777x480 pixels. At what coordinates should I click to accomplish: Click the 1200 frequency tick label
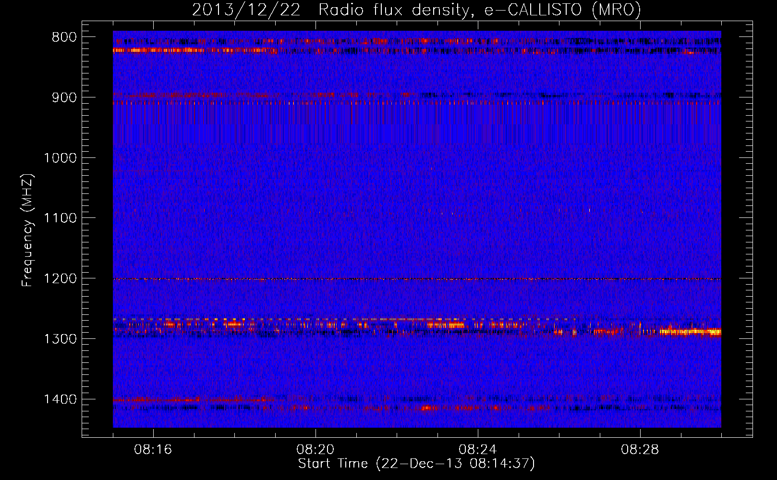(x=60, y=278)
